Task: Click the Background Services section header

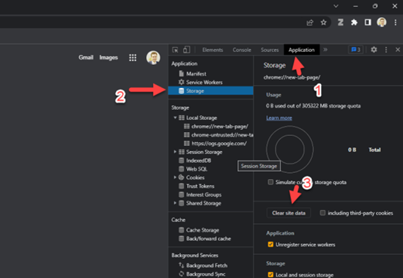Action: tap(195, 255)
